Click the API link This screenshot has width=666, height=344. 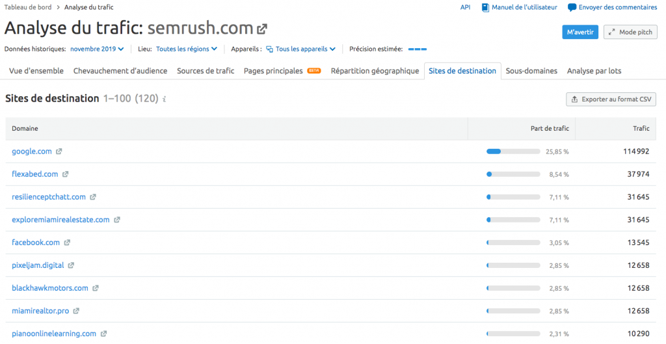465,7
